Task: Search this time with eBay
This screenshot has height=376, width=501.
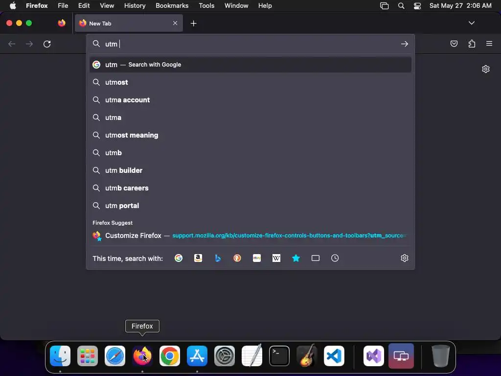Action: [257, 258]
